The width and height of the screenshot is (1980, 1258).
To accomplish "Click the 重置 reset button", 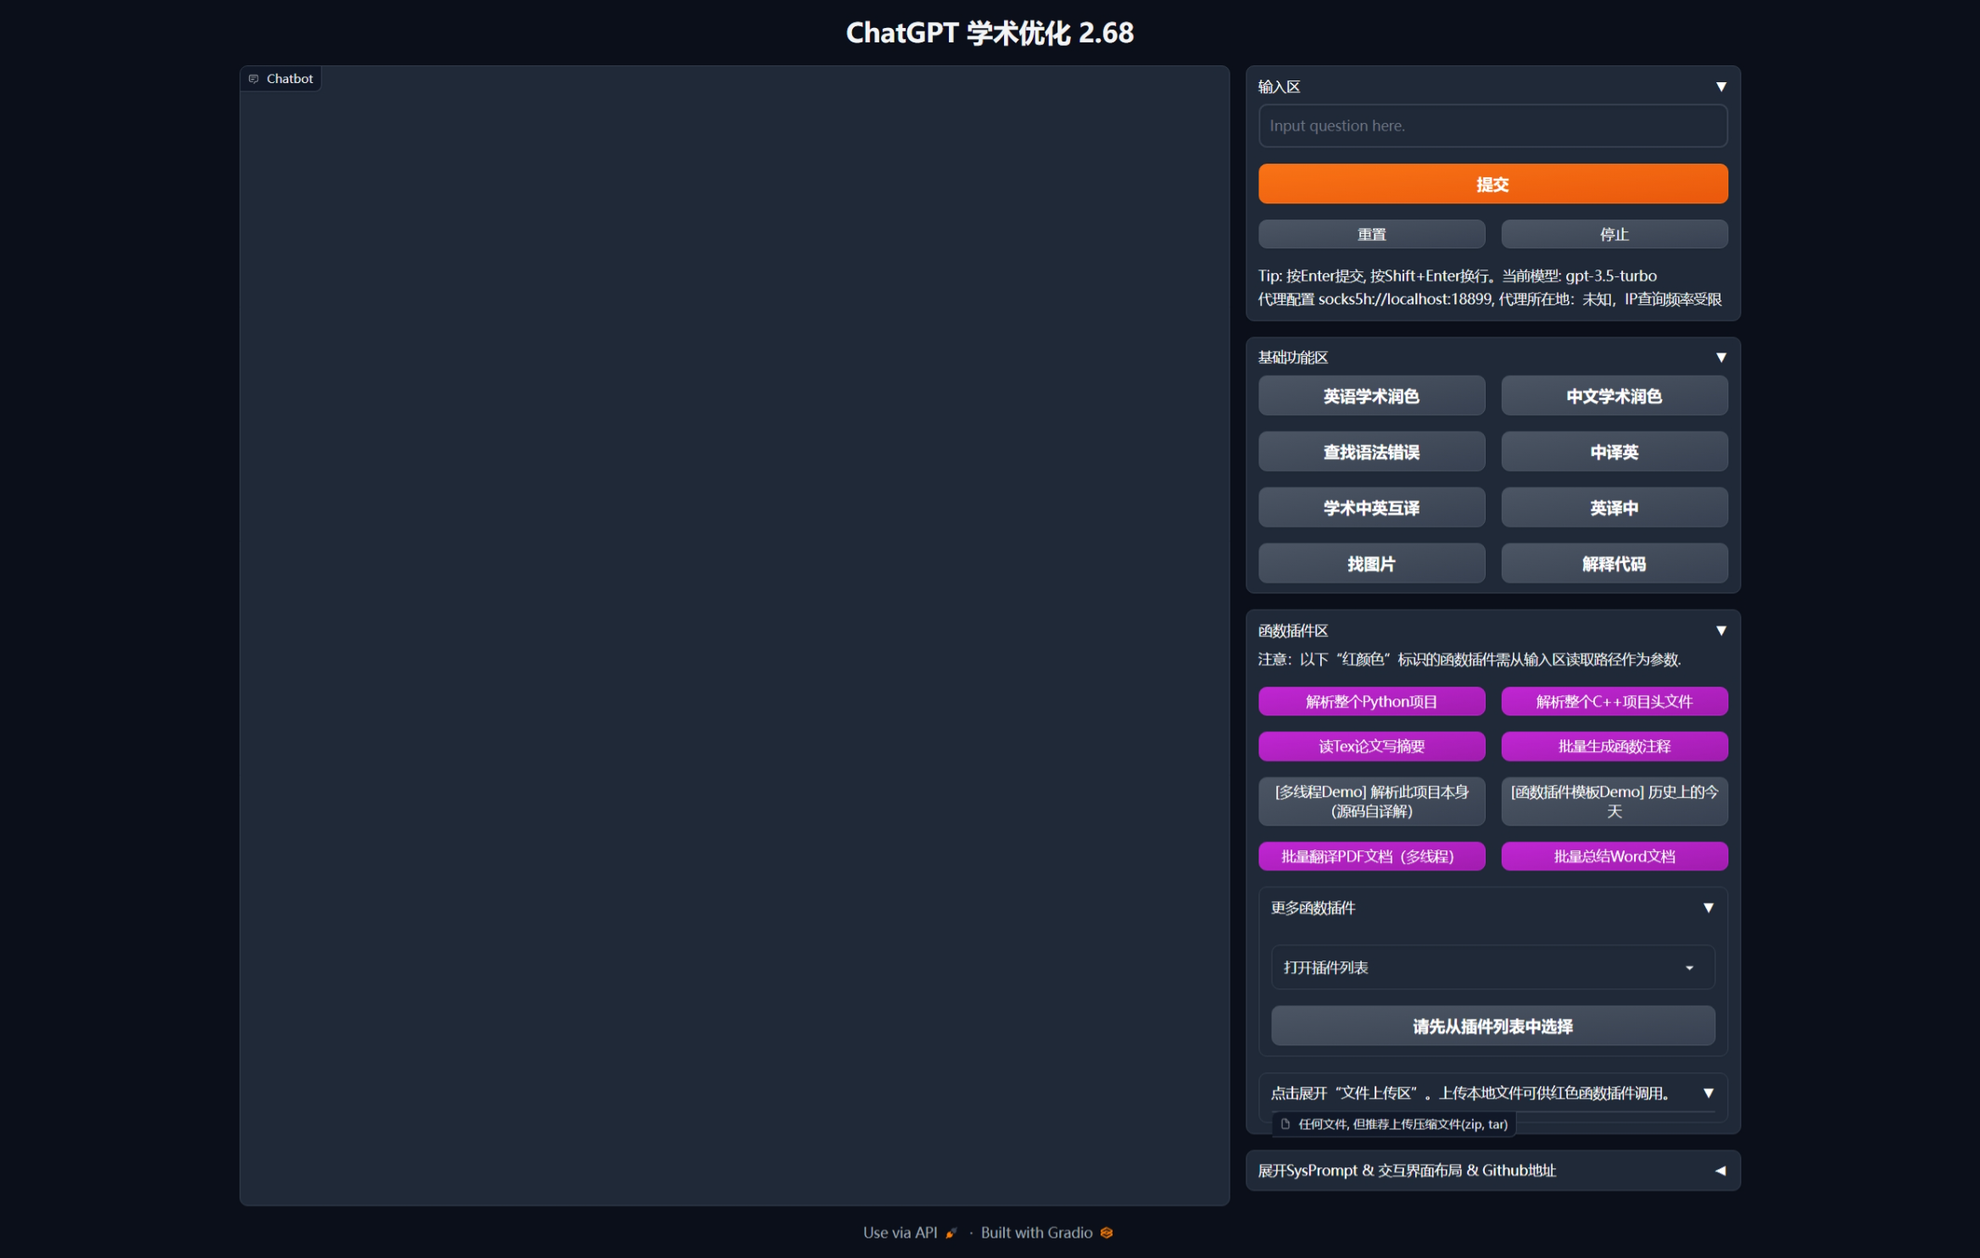I will pyautogui.click(x=1371, y=235).
